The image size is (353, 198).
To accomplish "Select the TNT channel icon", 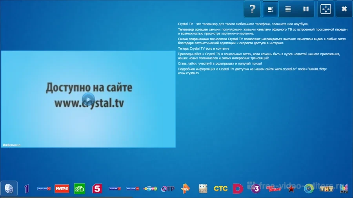I will (326, 189).
